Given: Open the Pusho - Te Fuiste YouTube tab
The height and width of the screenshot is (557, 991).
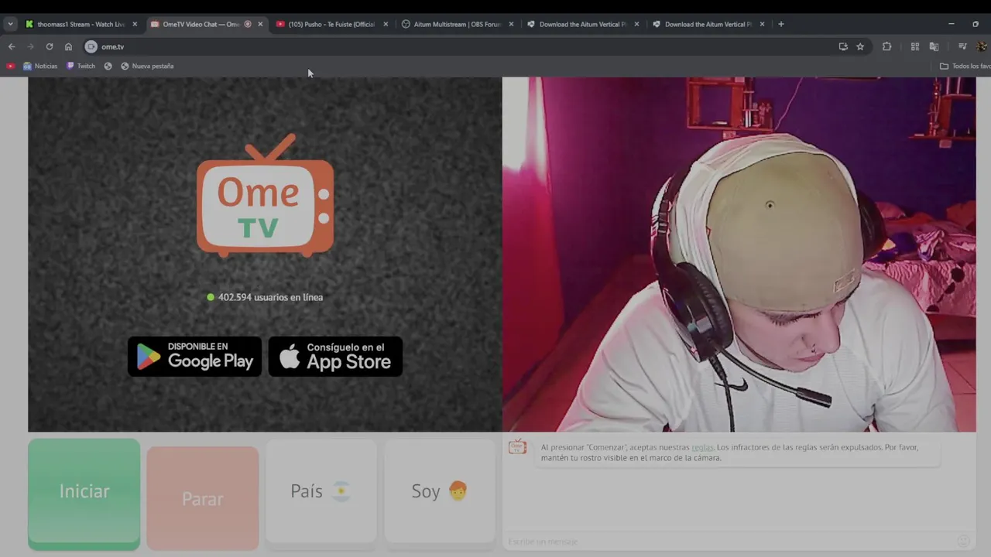Looking at the screenshot, I should tap(331, 24).
